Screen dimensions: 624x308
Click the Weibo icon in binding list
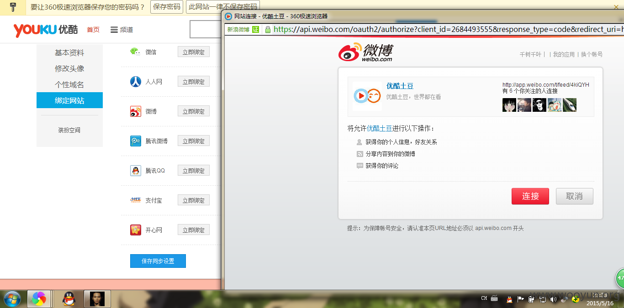136,111
